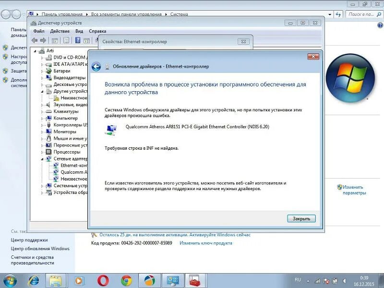Expand the Видеоадаптеры category arrow
Viewport: 384px width, 288px height.
coord(42,78)
